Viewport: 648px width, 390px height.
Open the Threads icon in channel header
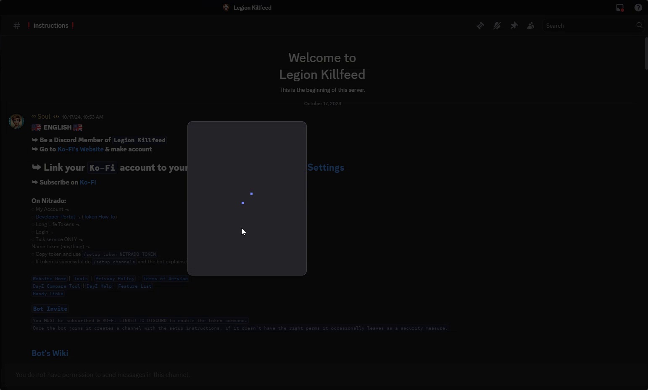(480, 26)
